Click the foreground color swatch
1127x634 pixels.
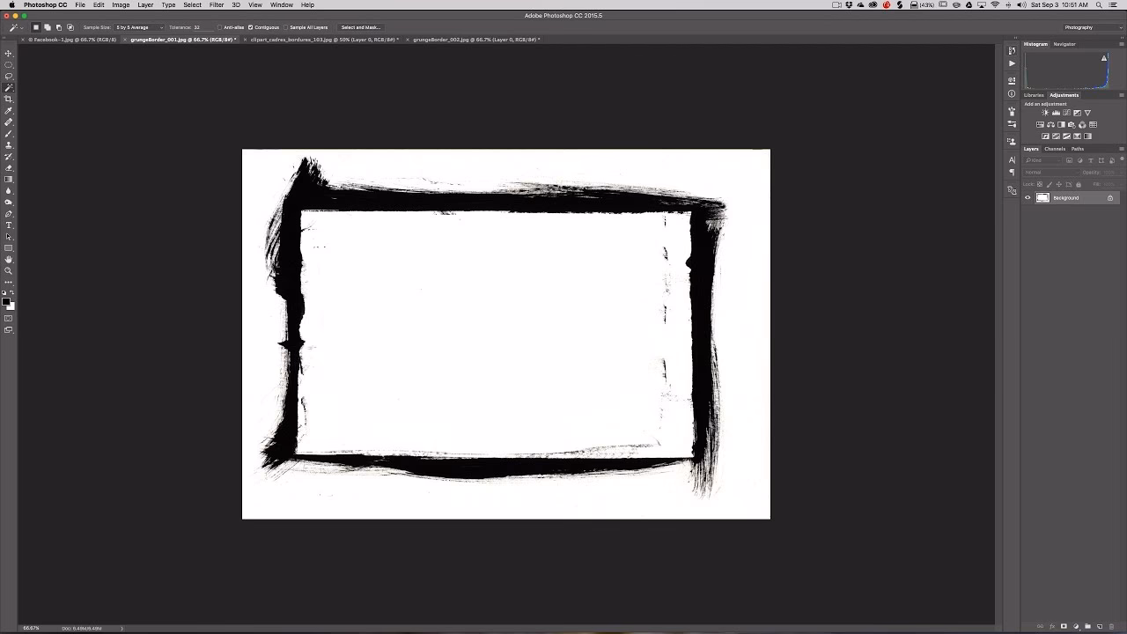click(x=7, y=302)
